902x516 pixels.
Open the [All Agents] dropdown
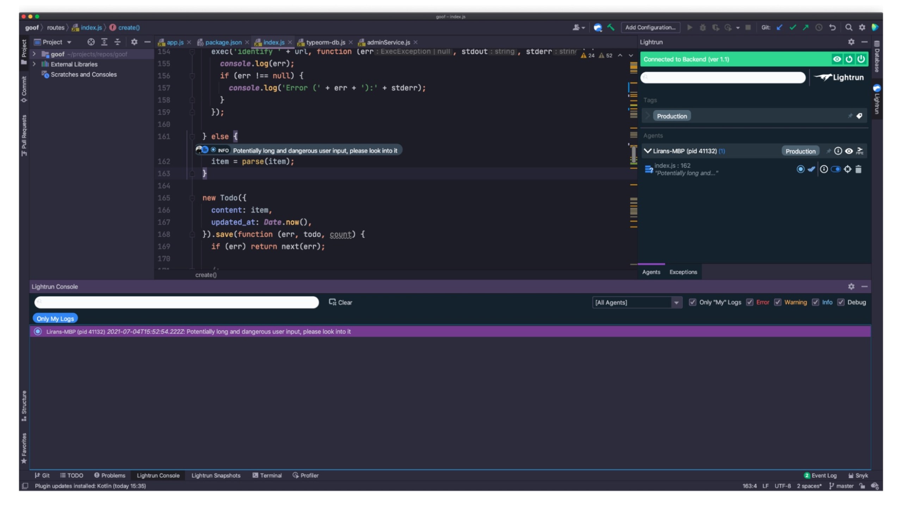[x=637, y=302]
